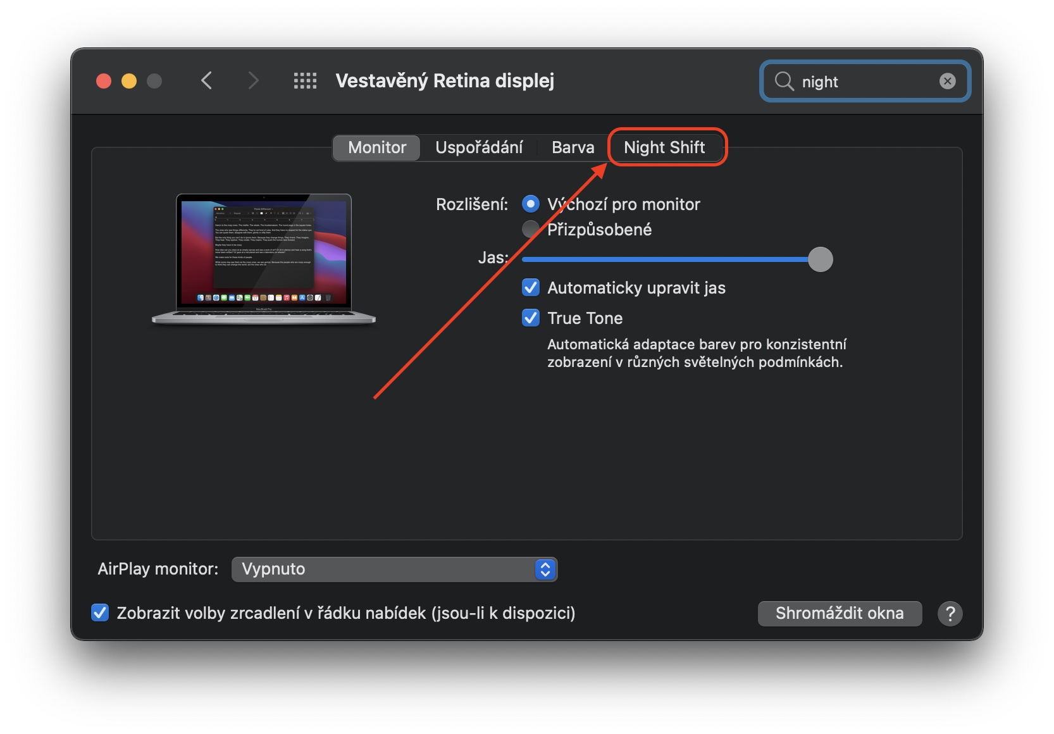1054x734 pixels.
Task: Click the AirPlay monitor label
Action: [158, 569]
